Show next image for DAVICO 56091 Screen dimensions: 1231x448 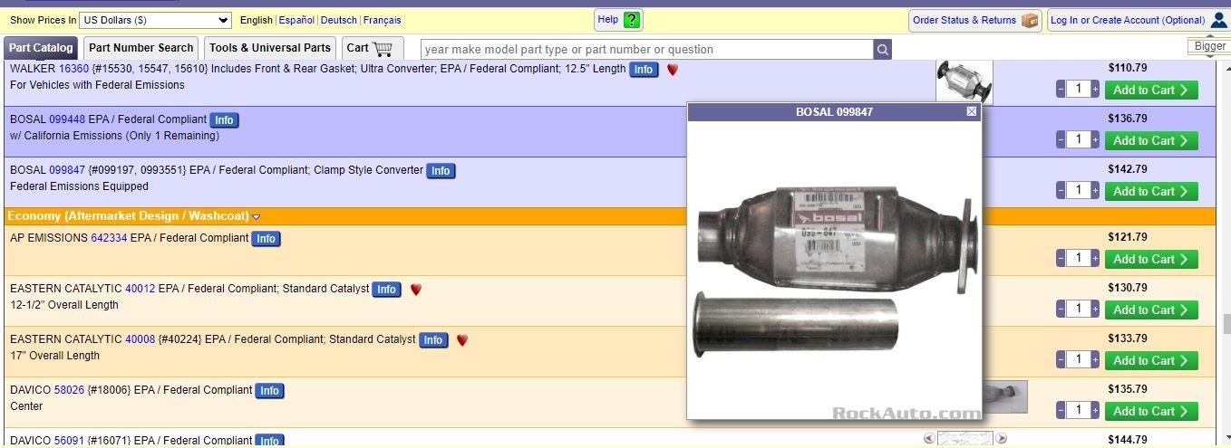pyautogui.click(x=1002, y=438)
